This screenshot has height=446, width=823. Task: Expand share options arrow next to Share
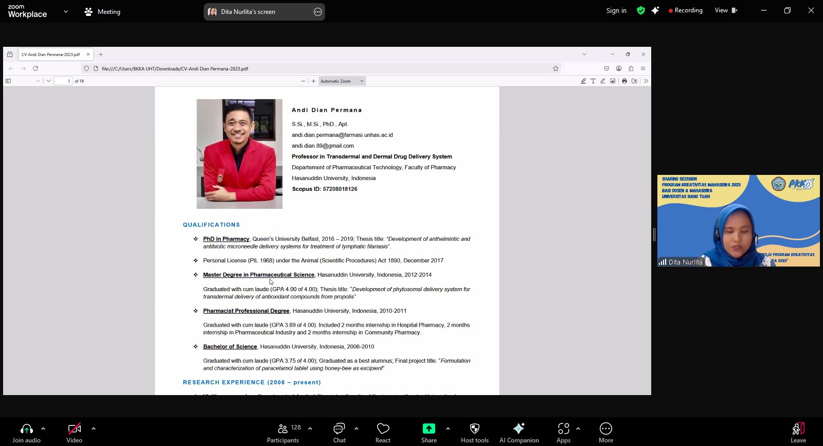[x=448, y=428]
